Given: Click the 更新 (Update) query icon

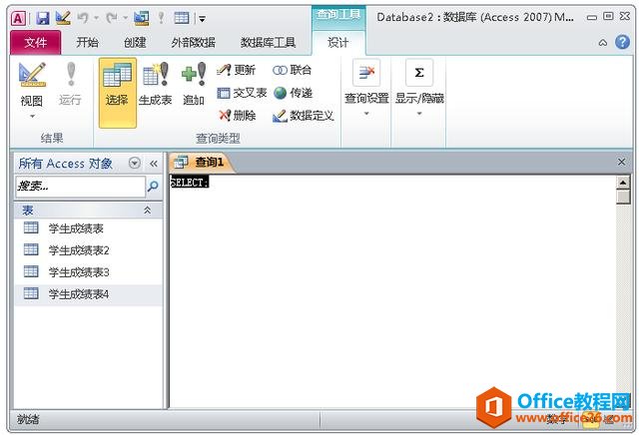Looking at the screenshot, I should [236, 70].
